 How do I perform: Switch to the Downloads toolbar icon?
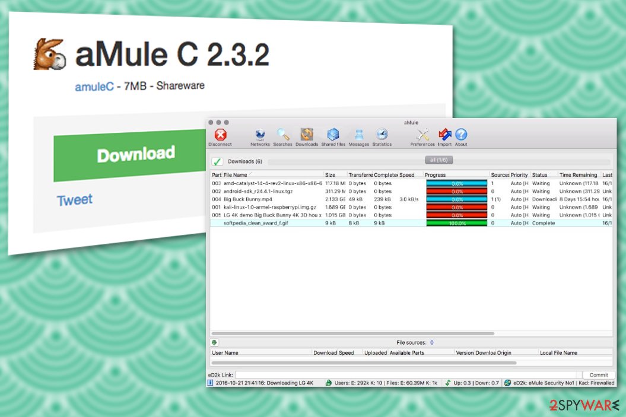point(307,137)
